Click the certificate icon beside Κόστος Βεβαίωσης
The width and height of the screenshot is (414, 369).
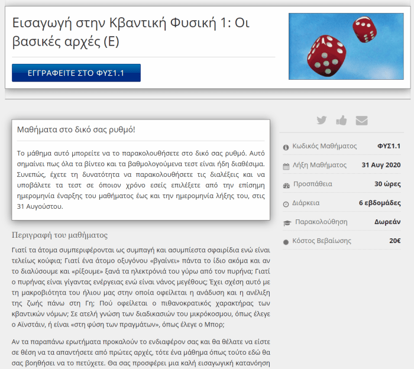(286, 241)
